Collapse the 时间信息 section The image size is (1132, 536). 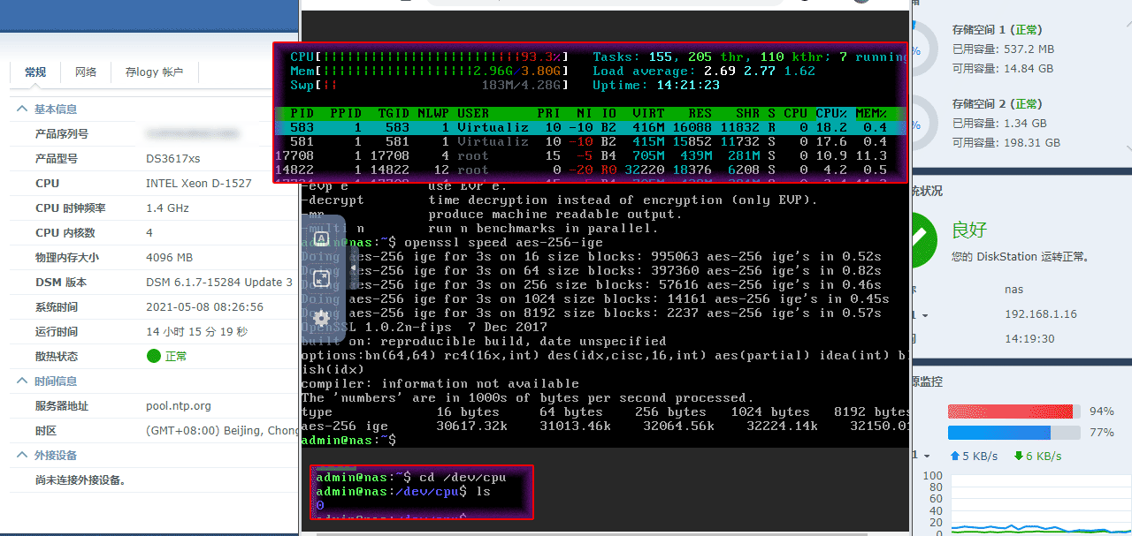22,381
